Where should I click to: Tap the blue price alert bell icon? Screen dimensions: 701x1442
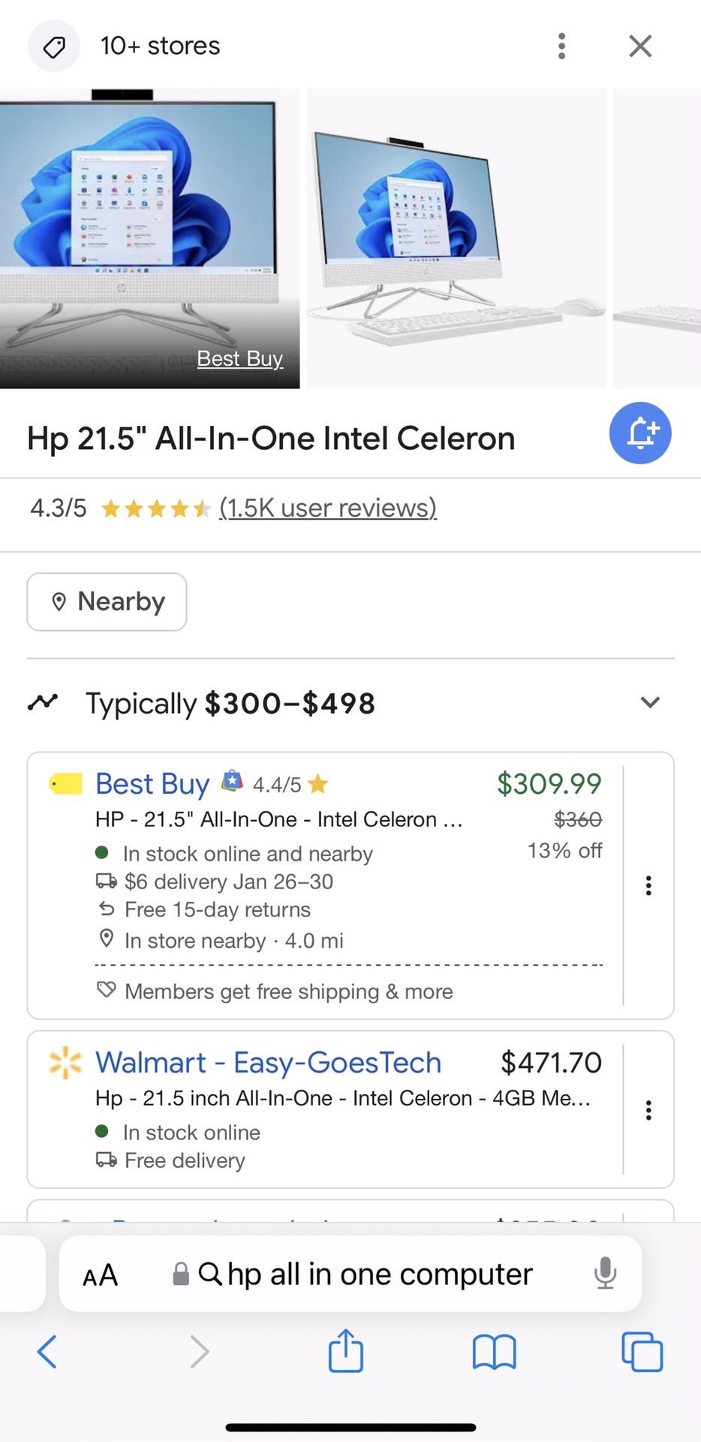[639, 433]
